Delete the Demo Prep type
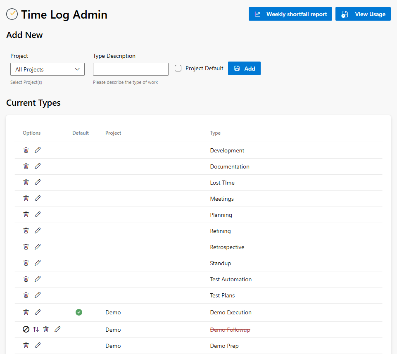The width and height of the screenshot is (397, 354). pos(26,345)
